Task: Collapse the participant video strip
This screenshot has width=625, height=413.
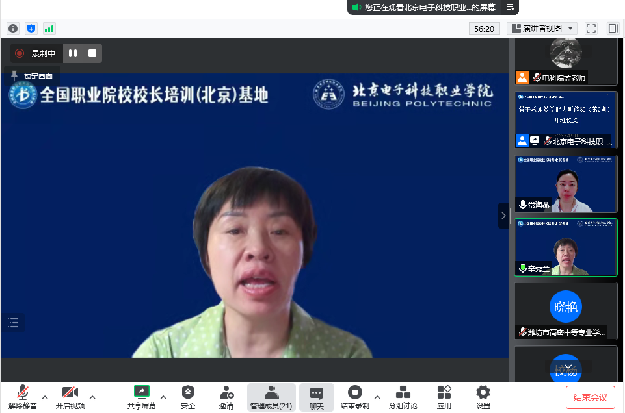Action: point(503,215)
